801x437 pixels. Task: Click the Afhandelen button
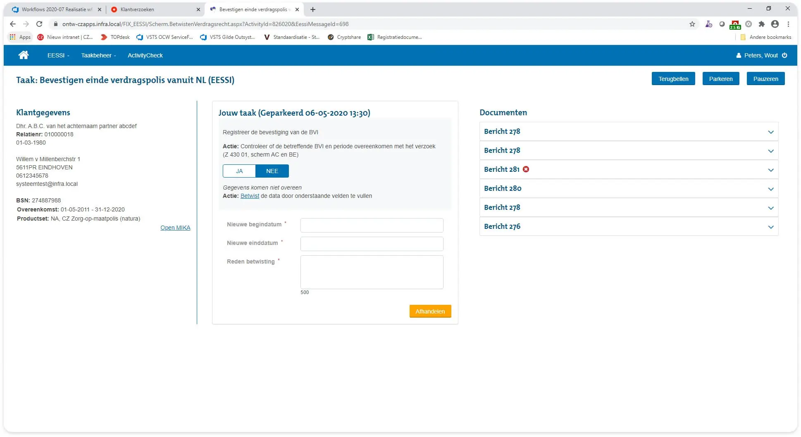(430, 311)
